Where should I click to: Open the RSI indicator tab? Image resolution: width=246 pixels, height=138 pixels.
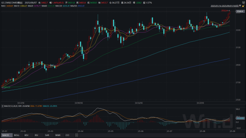(37, 135)
